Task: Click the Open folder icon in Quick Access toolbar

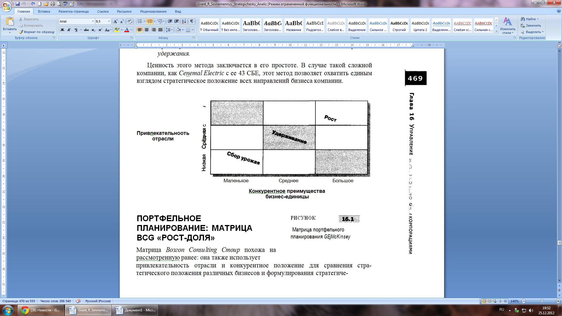Action: point(46,4)
